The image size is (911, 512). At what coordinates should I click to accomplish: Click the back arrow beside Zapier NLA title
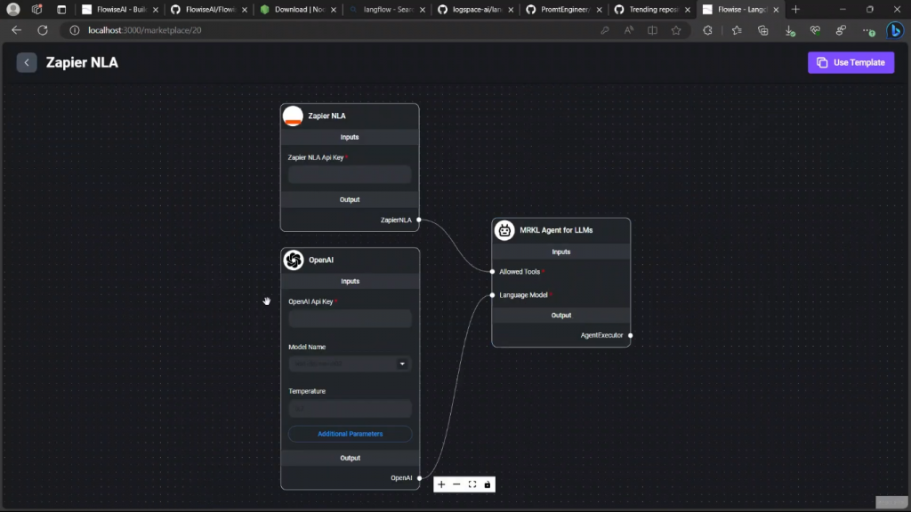pyautogui.click(x=27, y=63)
